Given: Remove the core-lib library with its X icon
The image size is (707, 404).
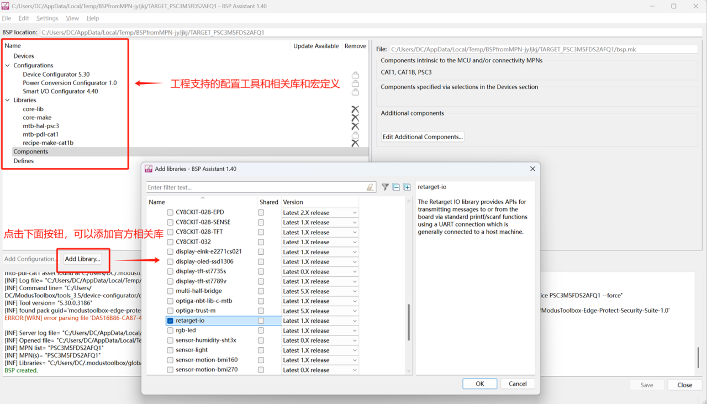Looking at the screenshot, I should [355, 109].
